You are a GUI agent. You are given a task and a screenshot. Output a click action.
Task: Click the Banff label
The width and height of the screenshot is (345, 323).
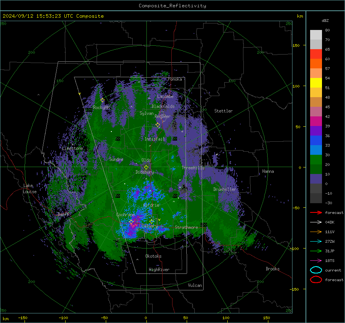(x=63, y=214)
